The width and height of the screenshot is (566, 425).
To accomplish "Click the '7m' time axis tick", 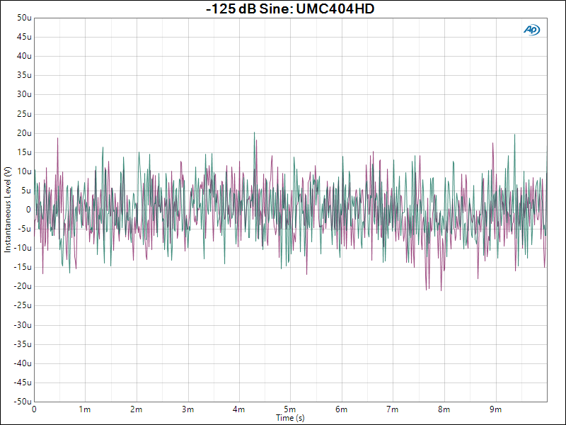I will coord(393,409).
